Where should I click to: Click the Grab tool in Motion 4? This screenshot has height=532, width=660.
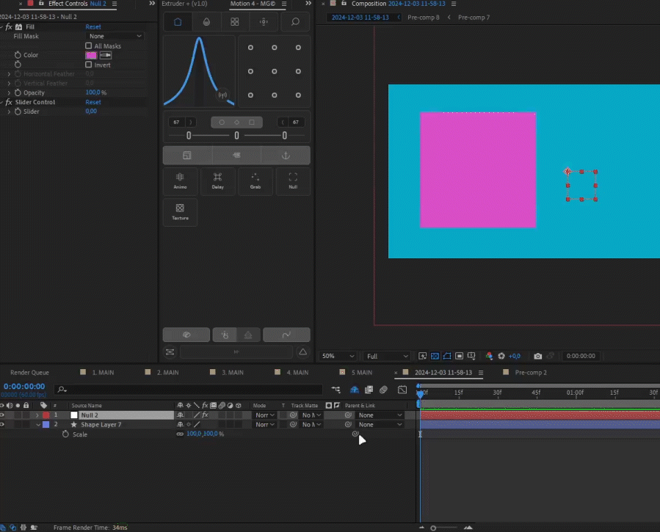(255, 181)
